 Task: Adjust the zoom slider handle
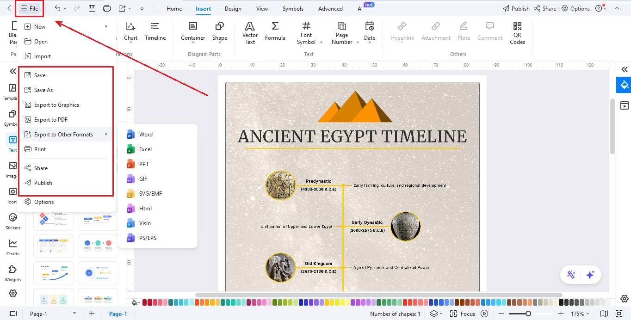(528, 314)
